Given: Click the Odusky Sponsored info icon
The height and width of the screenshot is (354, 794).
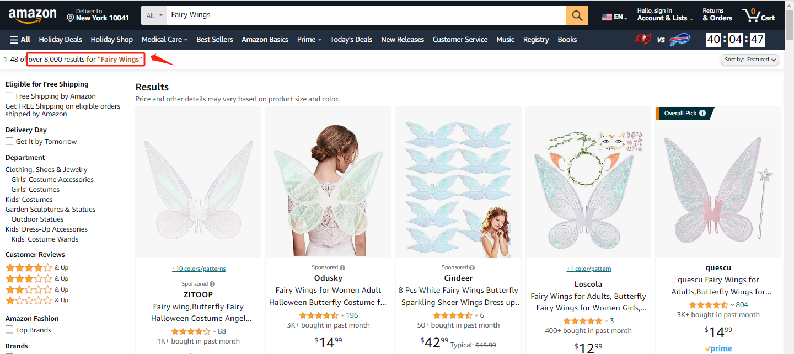Looking at the screenshot, I should [342, 267].
